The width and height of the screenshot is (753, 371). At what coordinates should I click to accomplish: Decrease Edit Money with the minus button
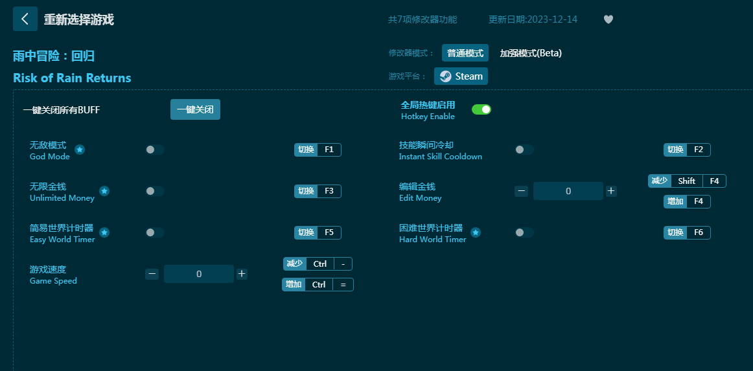pyautogui.click(x=522, y=191)
